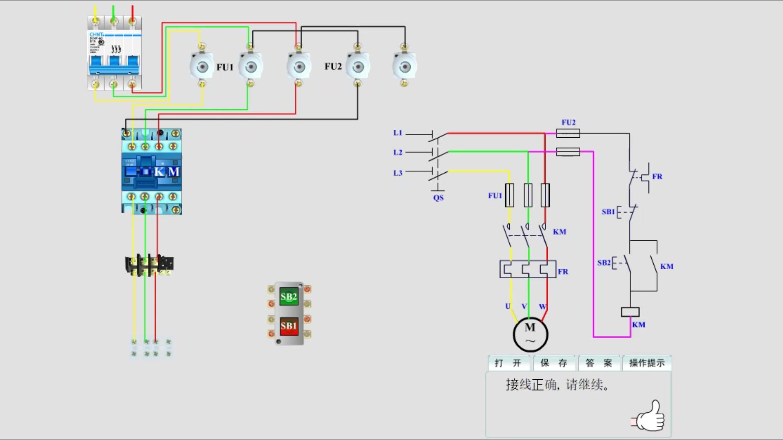
Task: Click breaker top terminal with green wire
Action: tap(114, 21)
